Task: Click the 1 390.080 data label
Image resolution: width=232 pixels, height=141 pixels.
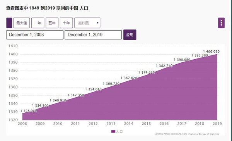Action: point(182,60)
